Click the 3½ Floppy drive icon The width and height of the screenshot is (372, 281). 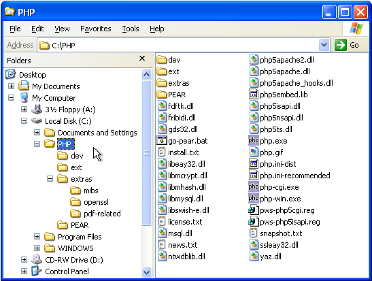(37, 109)
